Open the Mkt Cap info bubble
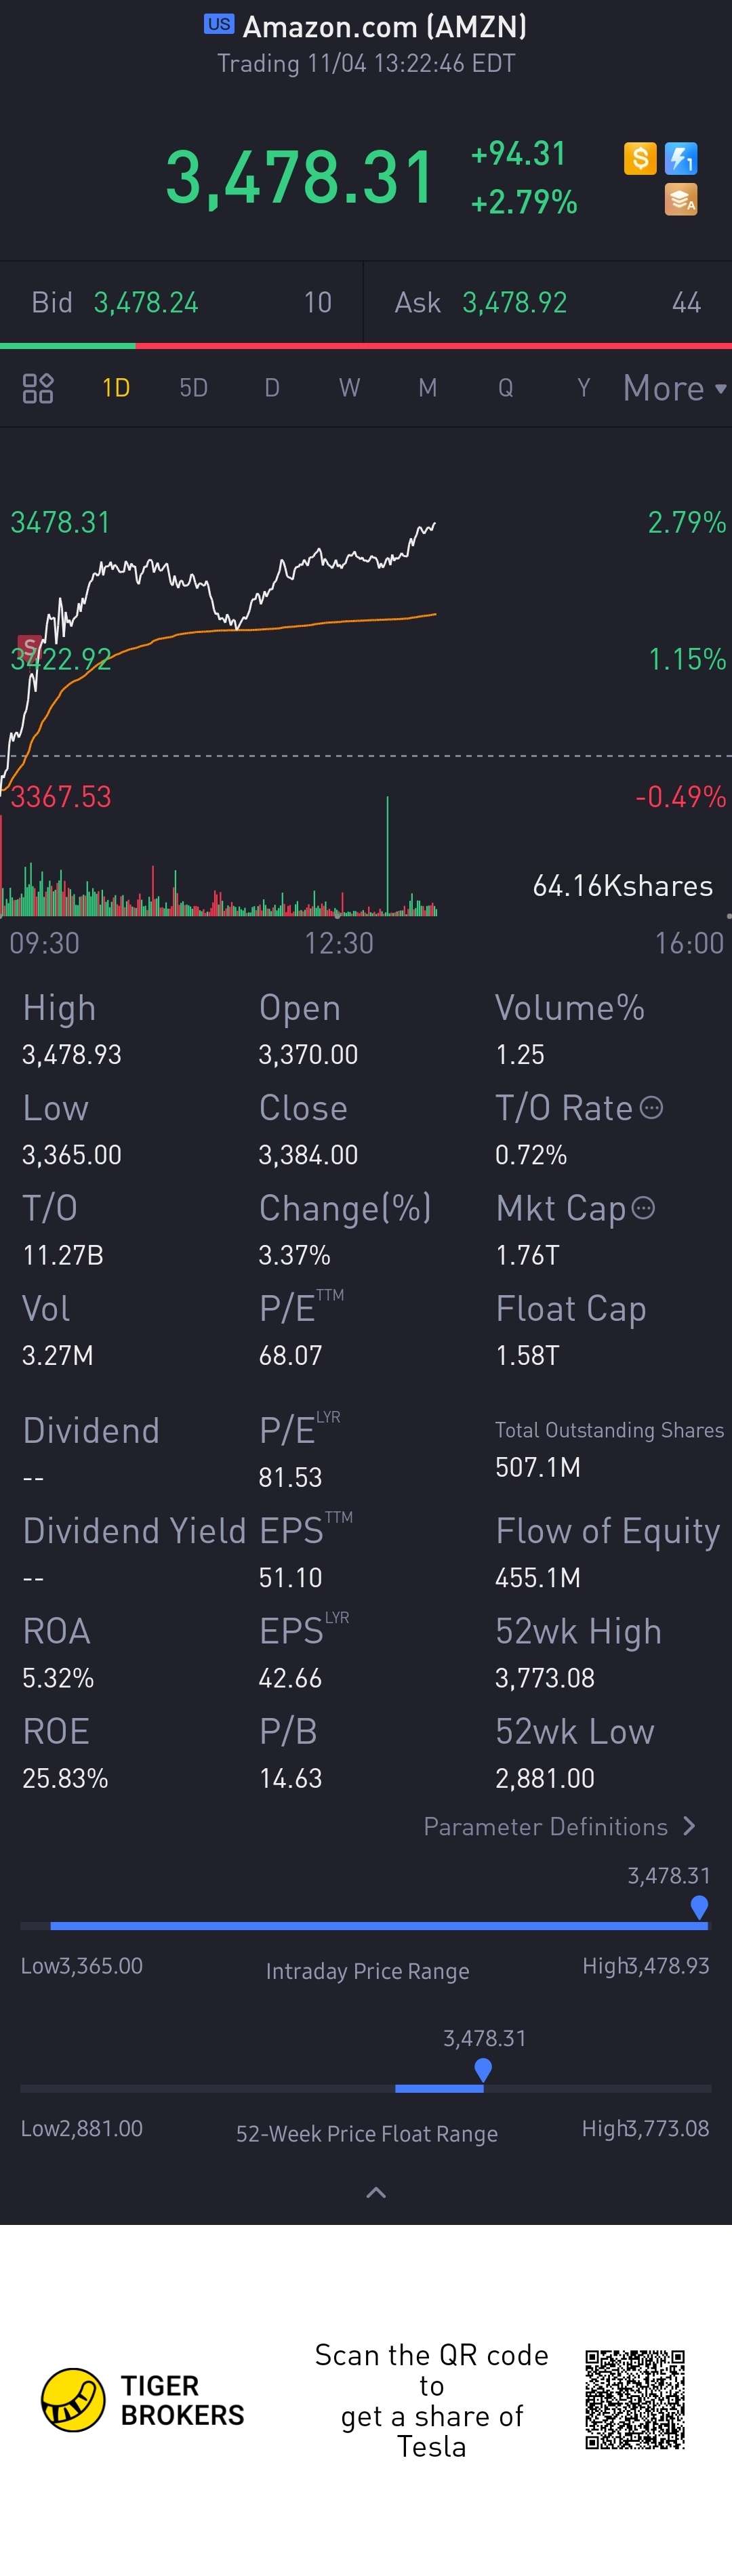Viewport: 732px width, 2576px height. [x=644, y=1208]
